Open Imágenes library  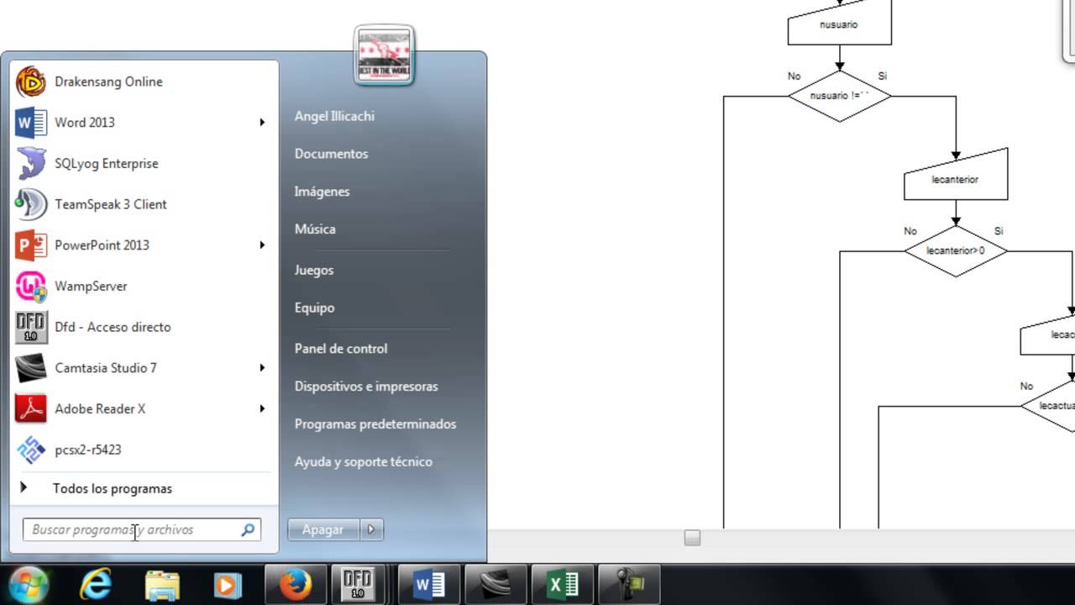coord(322,192)
